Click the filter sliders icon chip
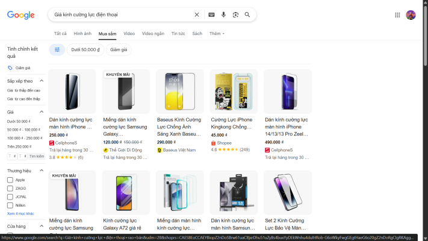The height and width of the screenshot is (241, 428). (x=57, y=50)
